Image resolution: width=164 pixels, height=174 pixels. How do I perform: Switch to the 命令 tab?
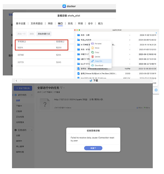pos(90,23)
